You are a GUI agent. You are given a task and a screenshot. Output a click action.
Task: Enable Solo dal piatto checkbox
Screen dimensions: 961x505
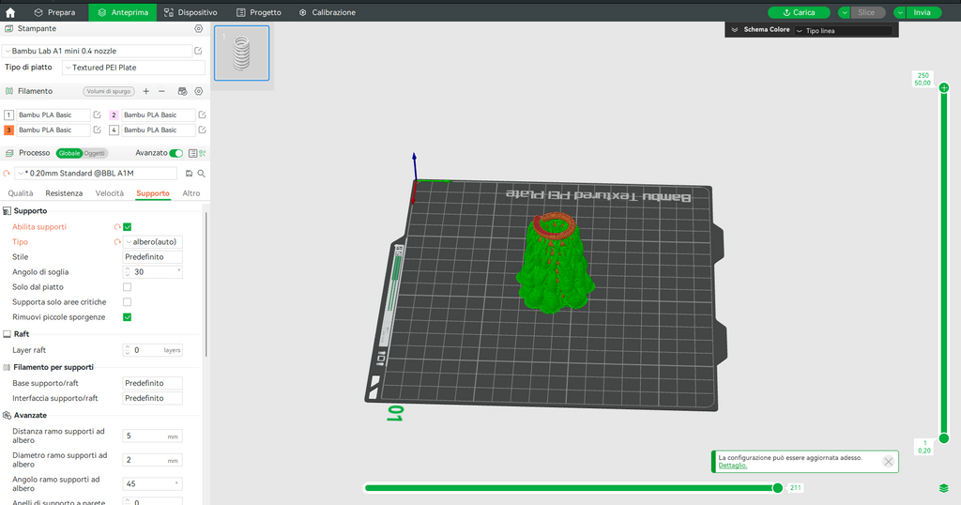pyautogui.click(x=127, y=287)
